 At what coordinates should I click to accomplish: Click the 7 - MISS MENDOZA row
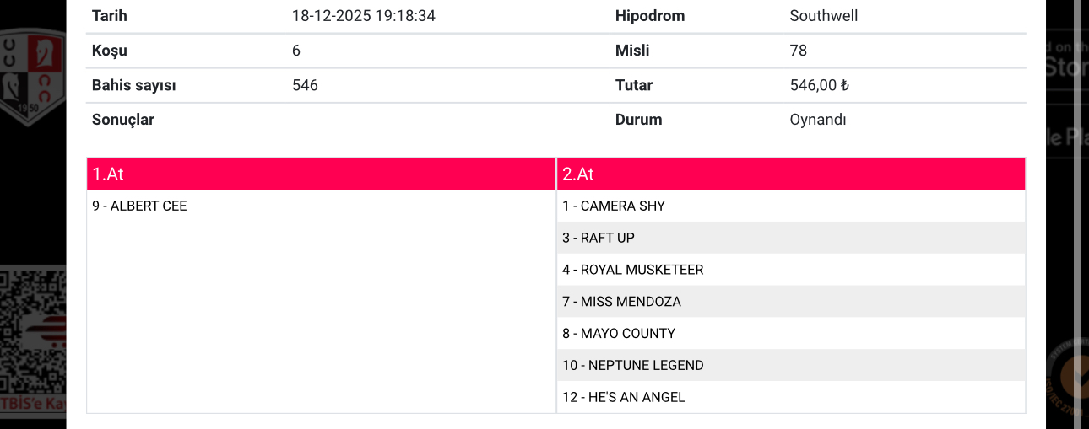[x=791, y=302]
